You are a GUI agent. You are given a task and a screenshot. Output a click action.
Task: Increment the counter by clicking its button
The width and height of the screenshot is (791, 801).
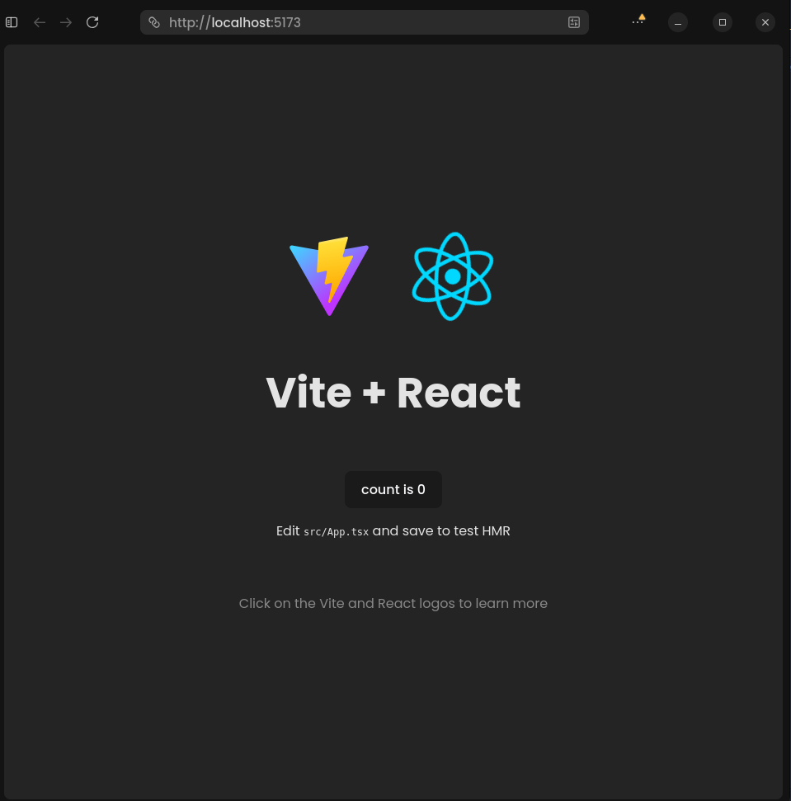pyautogui.click(x=393, y=489)
